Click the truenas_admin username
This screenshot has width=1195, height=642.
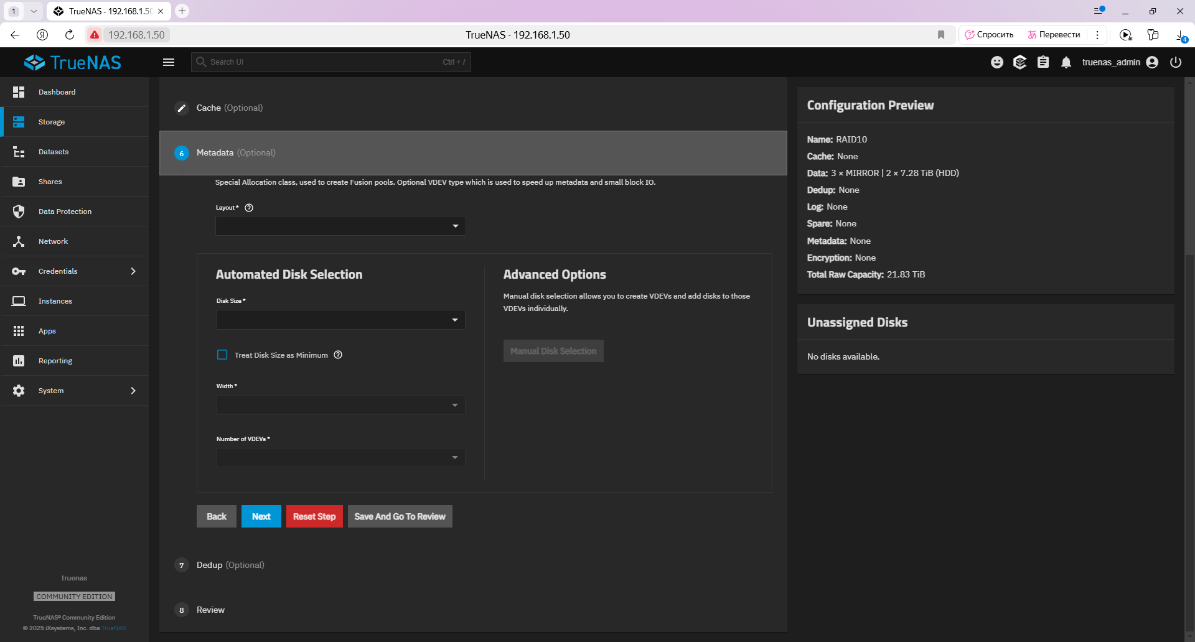point(1111,62)
